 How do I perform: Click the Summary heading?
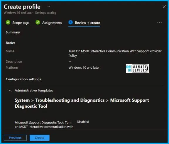[13, 32]
